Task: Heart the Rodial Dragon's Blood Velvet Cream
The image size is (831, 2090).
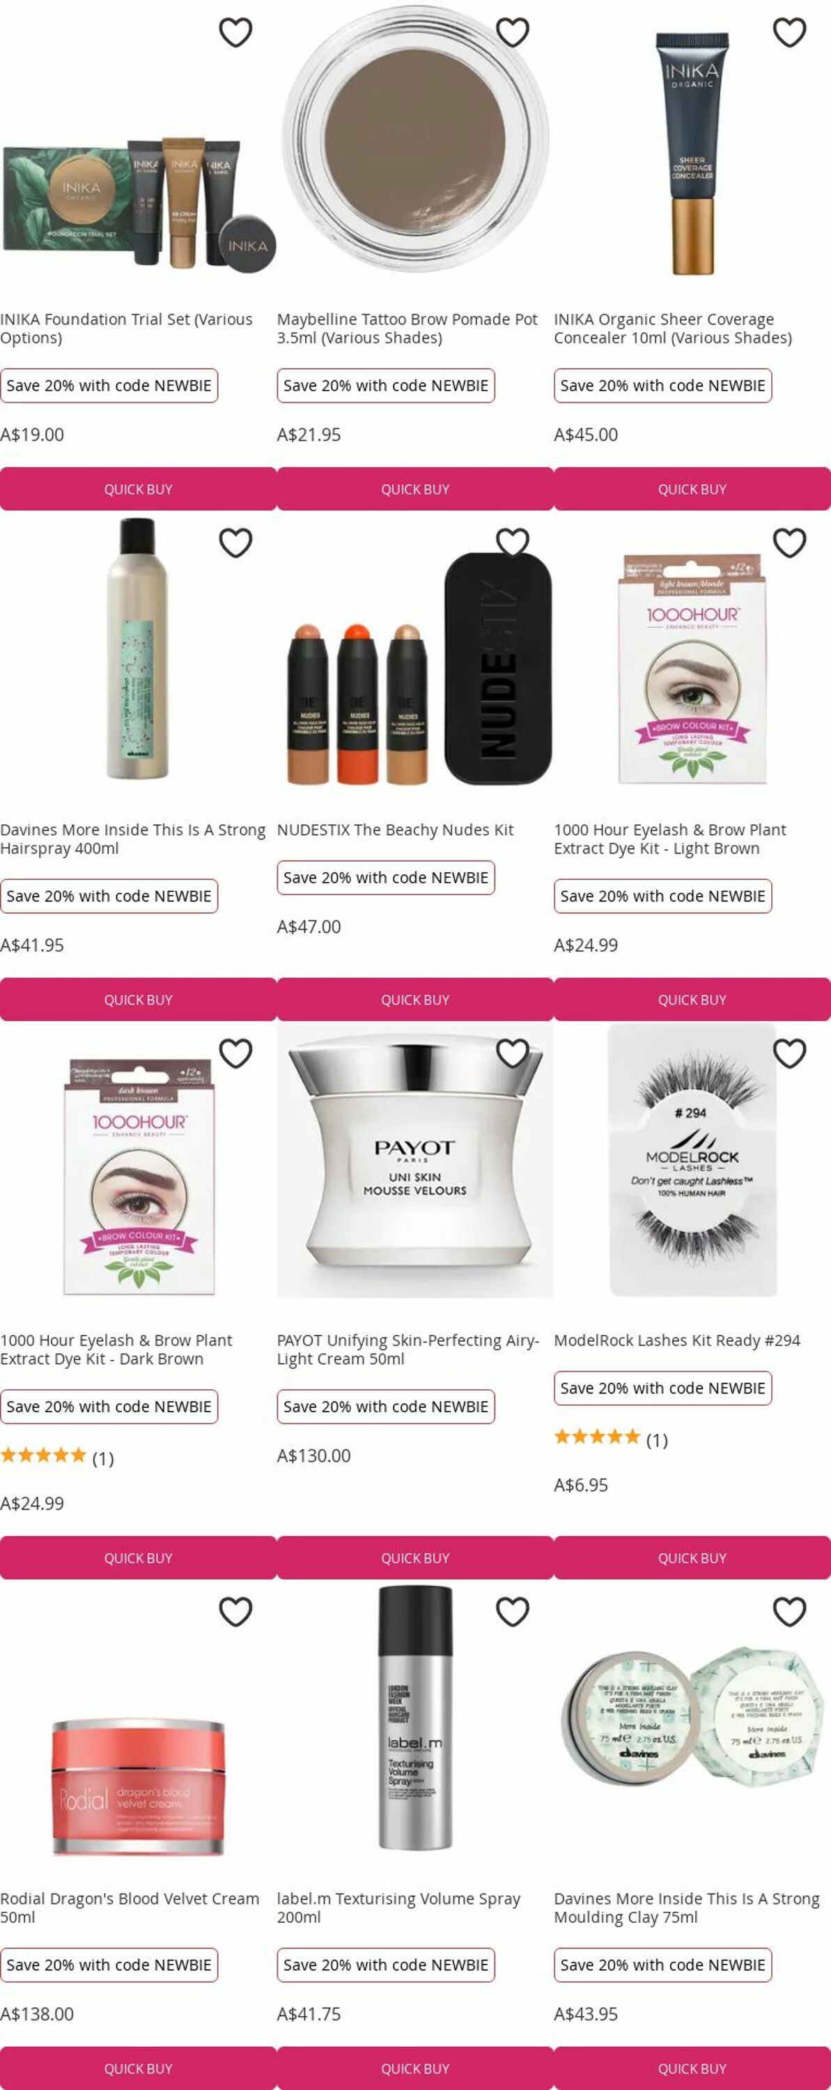Action: tap(235, 1611)
